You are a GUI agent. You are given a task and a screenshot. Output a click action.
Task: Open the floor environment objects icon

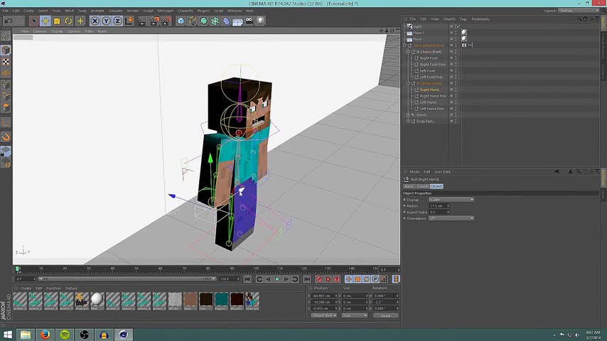tap(237, 21)
